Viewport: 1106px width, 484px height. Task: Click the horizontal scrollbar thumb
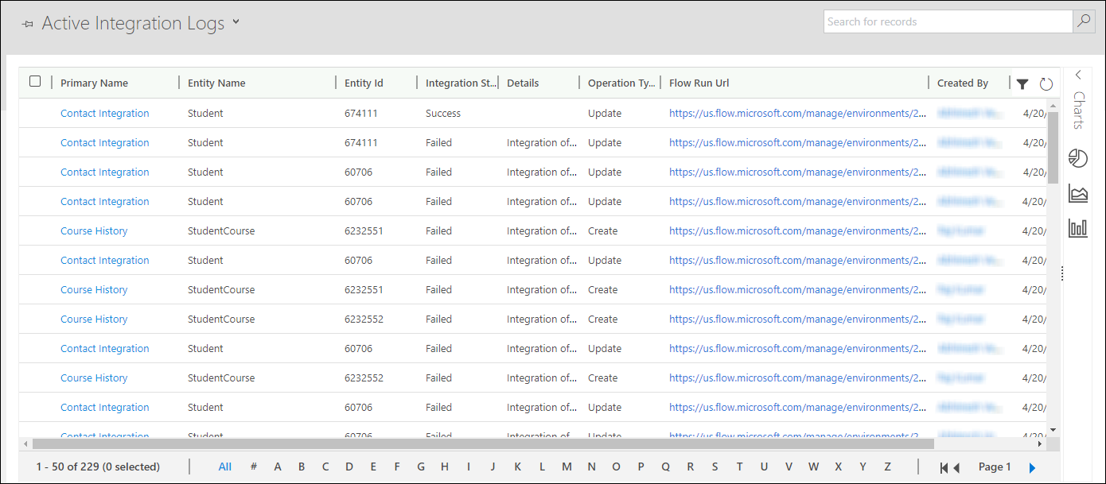click(x=477, y=443)
